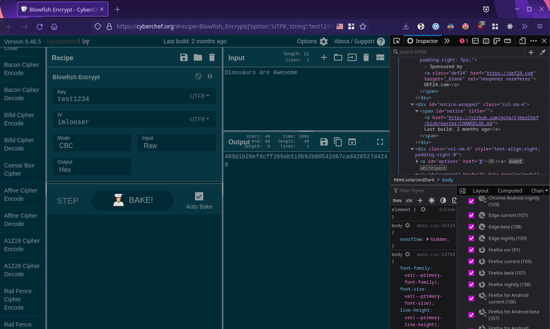Select Caesar Box Cipher operation
This screenshot has width=550, height=329.
[x=22, y=170]
